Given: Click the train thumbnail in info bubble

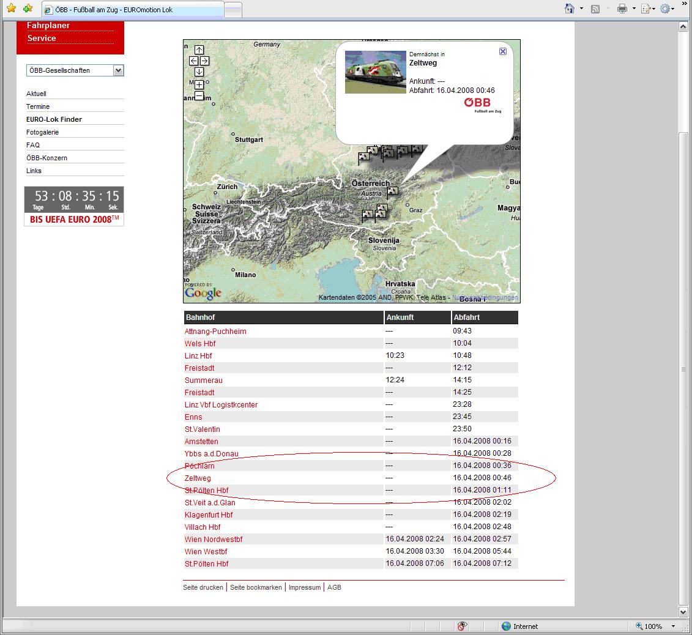Looking at the screenshot, I should [376, 72].
